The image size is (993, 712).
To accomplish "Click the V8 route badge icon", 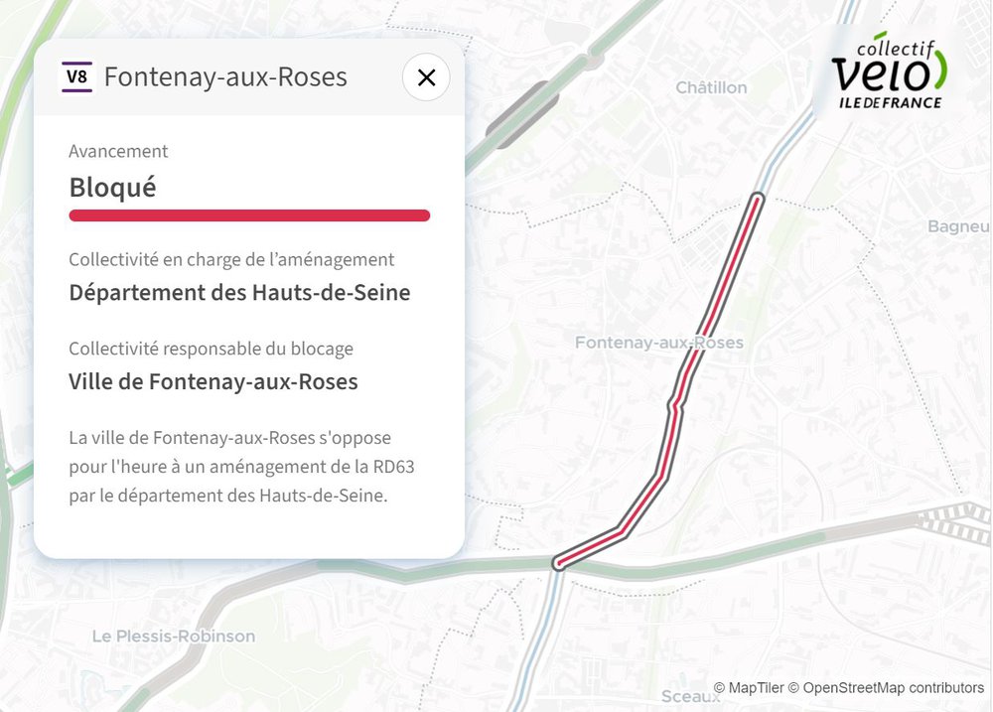I will tap(76, 77).
